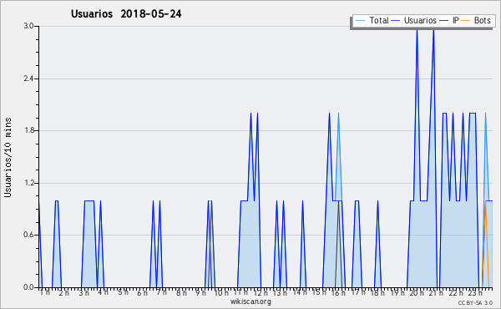This screenshot has width=501, height=309.
Task: Click the 14 h x-axis label
Action: [300, 292]
